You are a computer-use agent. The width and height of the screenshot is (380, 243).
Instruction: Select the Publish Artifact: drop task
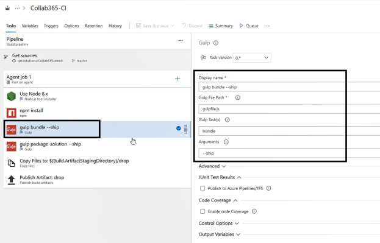97,180
